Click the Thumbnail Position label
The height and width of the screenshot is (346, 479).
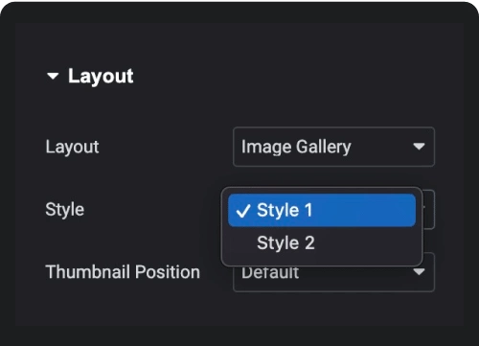click(123, 272)
